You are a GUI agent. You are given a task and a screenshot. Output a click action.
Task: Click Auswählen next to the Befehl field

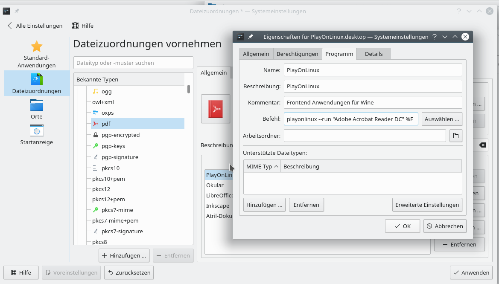(x=442, y=119)
